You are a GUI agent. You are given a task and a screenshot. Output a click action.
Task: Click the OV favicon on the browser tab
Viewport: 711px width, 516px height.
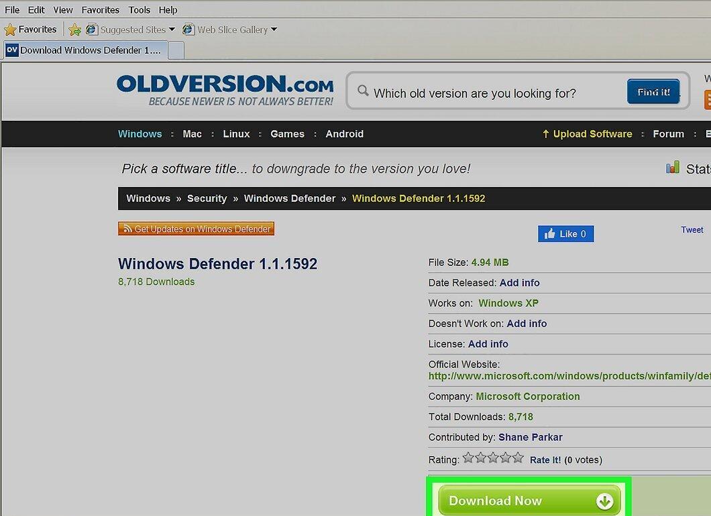coord(12,50)
